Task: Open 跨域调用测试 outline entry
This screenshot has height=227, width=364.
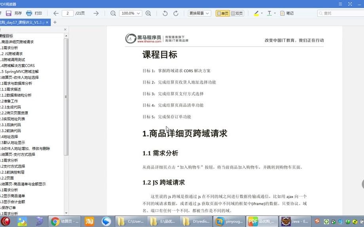Action: pyautogui.click(x=13, y=60)
